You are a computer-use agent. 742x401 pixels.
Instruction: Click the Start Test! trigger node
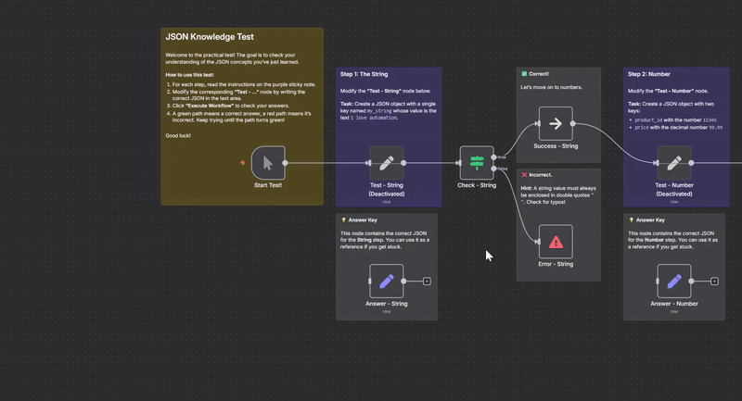tap(267, 163)
